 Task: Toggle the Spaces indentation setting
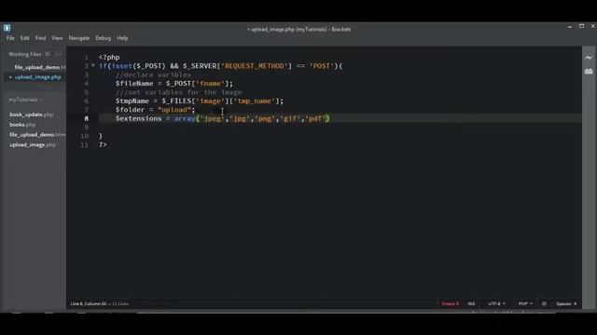coord(563,304)
